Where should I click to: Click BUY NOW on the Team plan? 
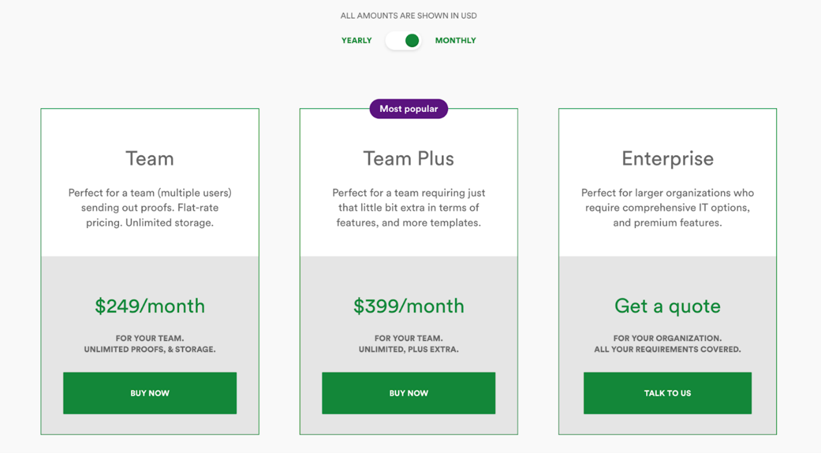coord(149,393)
